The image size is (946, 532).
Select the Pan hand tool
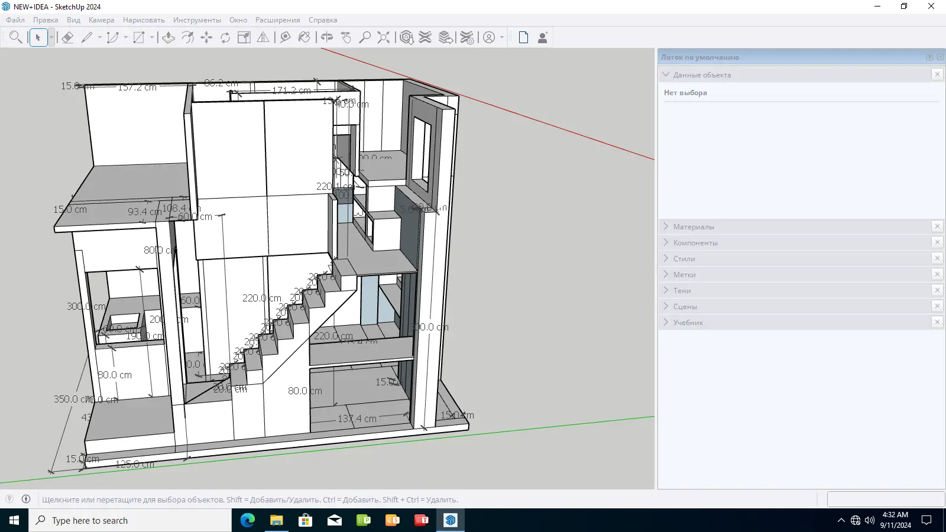coord(346,38)
